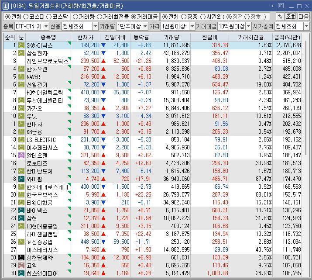
Task: Click the down arrow on 효성중공업 row
Action: coord(103,242)
